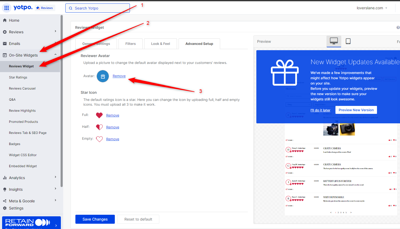The height and width of the screenshot is (229, 400).
Task: Go to previous page arrow in preview
Action: click(x=331, y=212)
